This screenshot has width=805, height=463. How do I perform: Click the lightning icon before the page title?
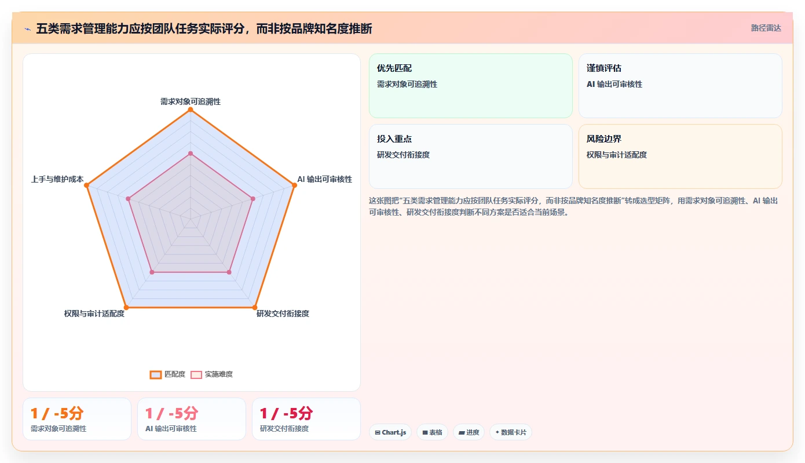click(x=27, y=28)
